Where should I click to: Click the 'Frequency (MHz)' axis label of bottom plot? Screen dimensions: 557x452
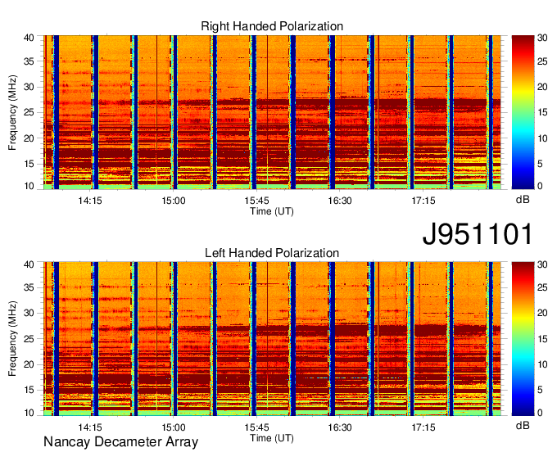[12, 339]
